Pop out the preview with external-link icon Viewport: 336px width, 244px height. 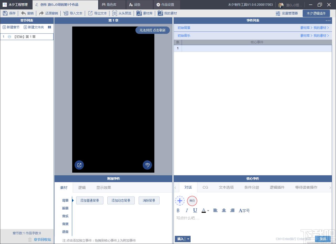[x=79, y=165]
